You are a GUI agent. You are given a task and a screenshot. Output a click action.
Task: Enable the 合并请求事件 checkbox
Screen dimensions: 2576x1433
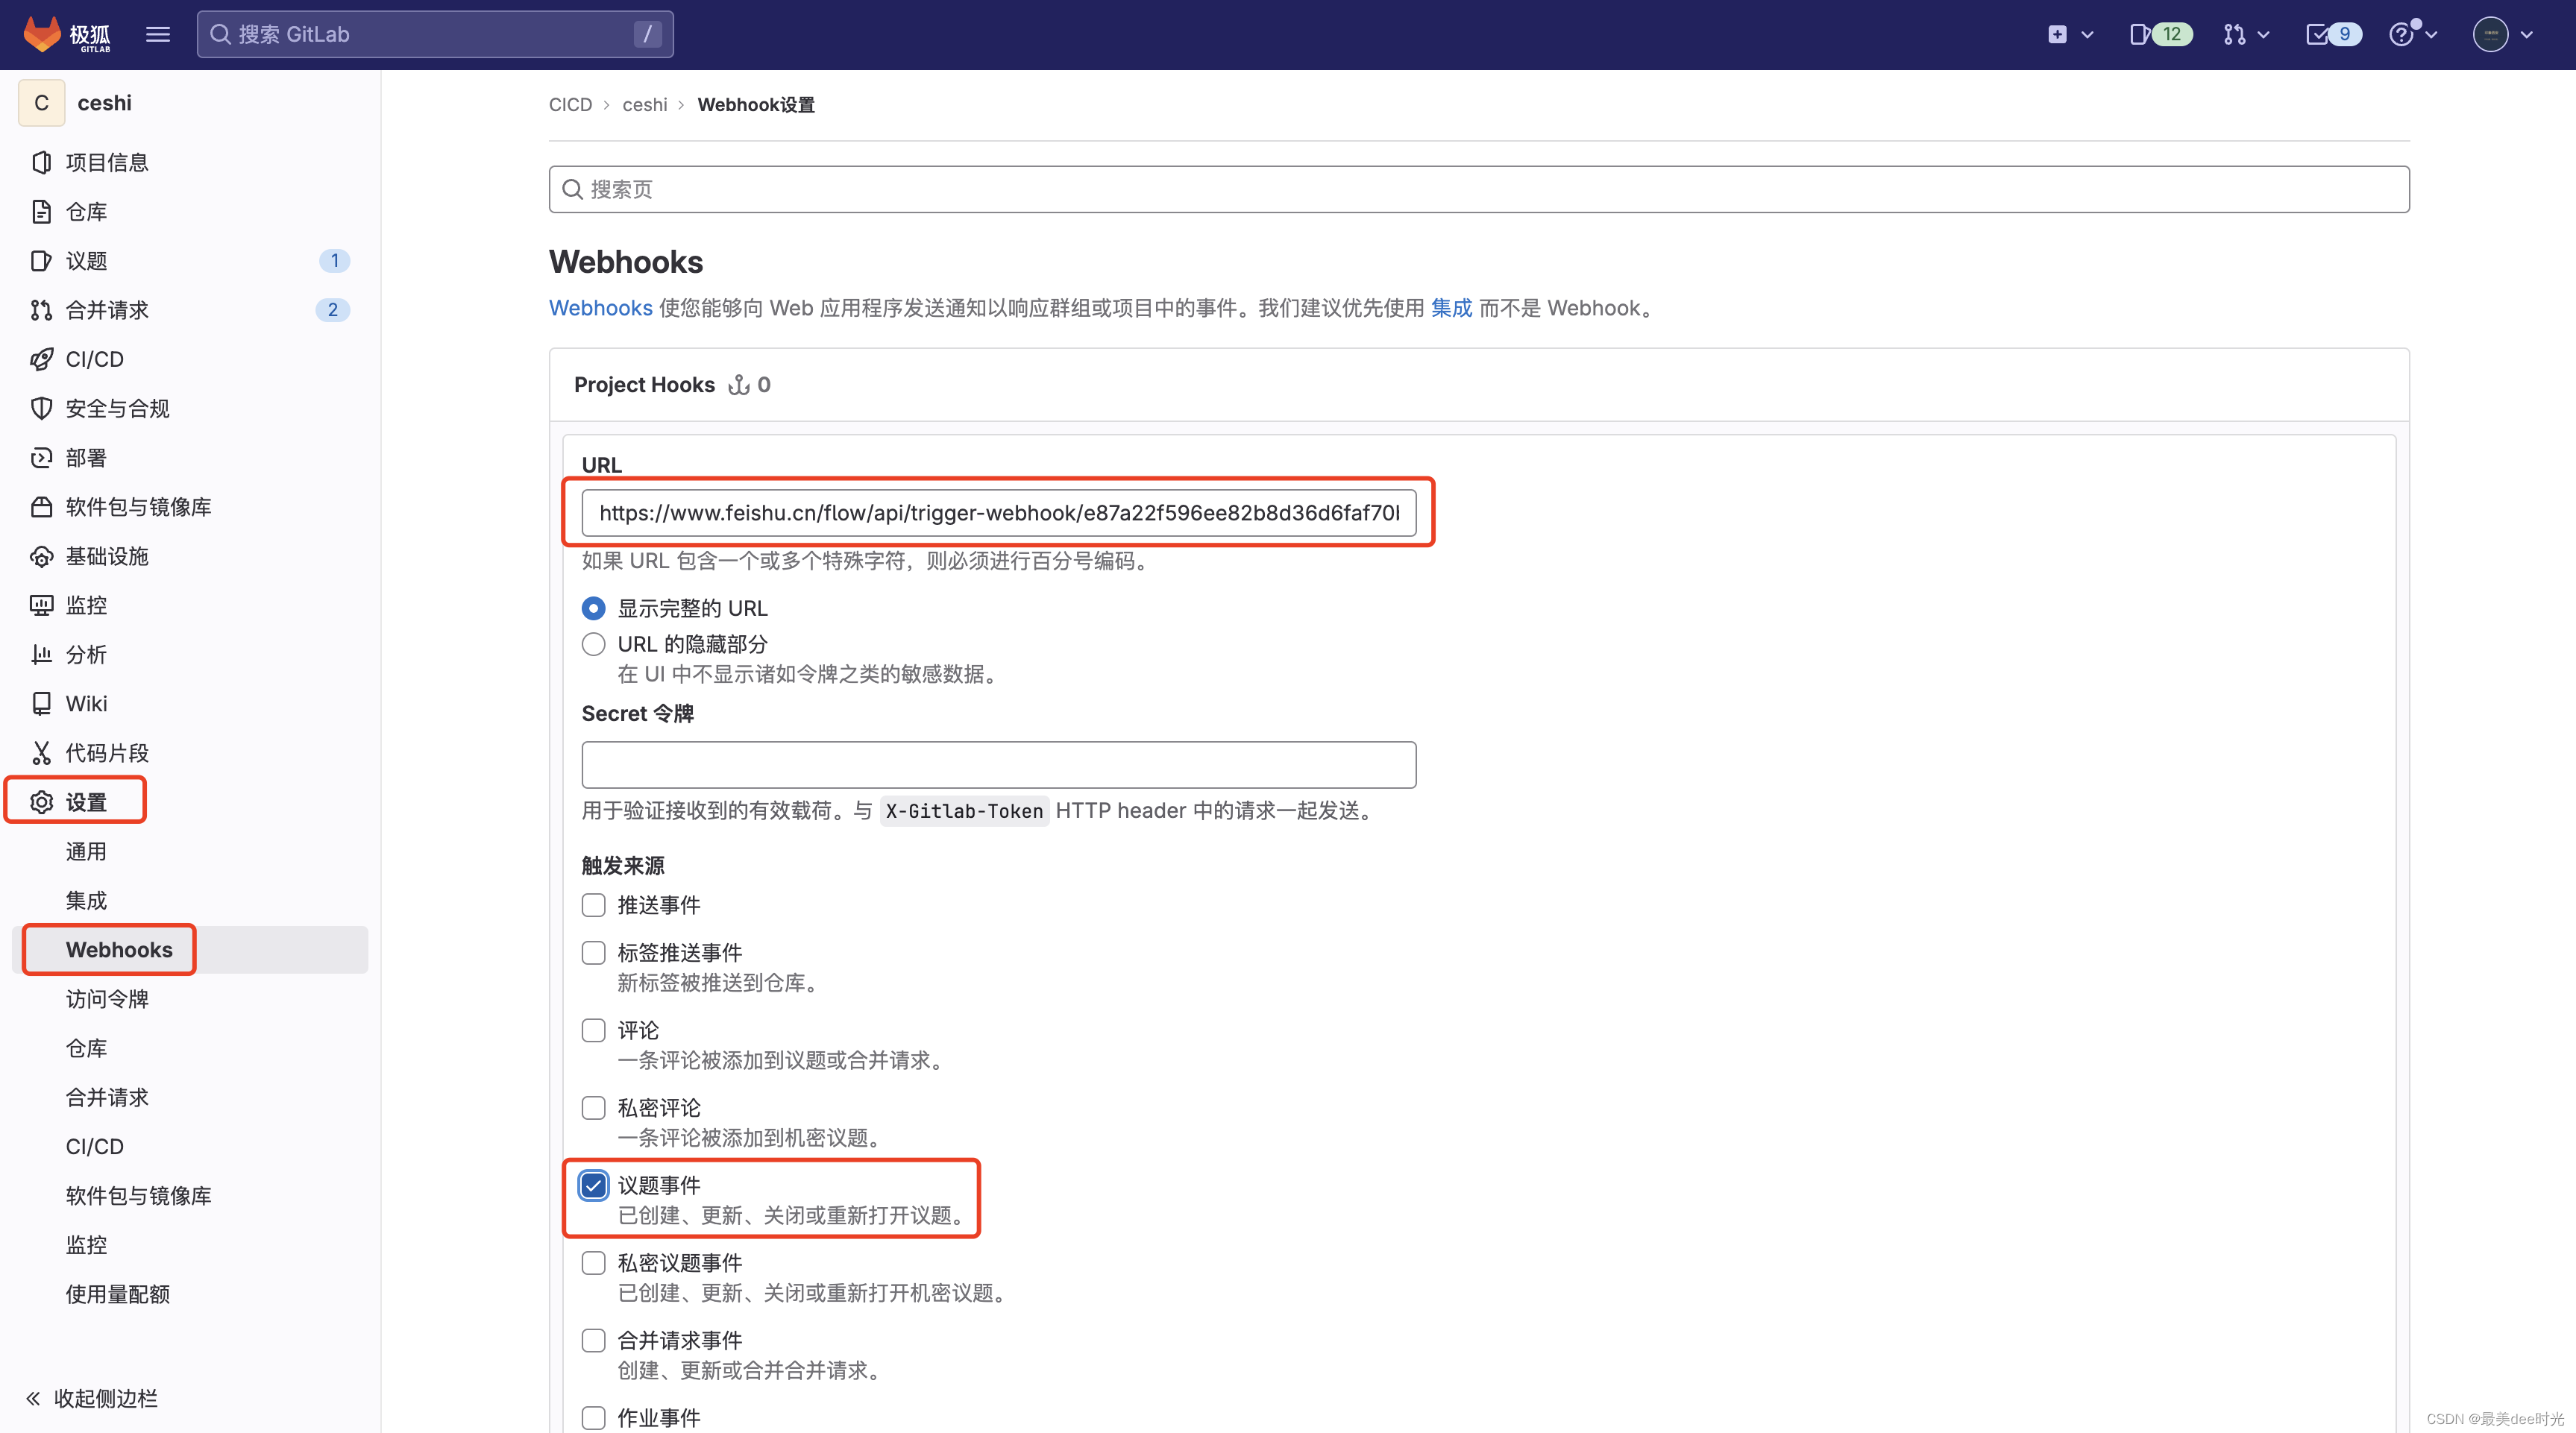coord(593,1340)
